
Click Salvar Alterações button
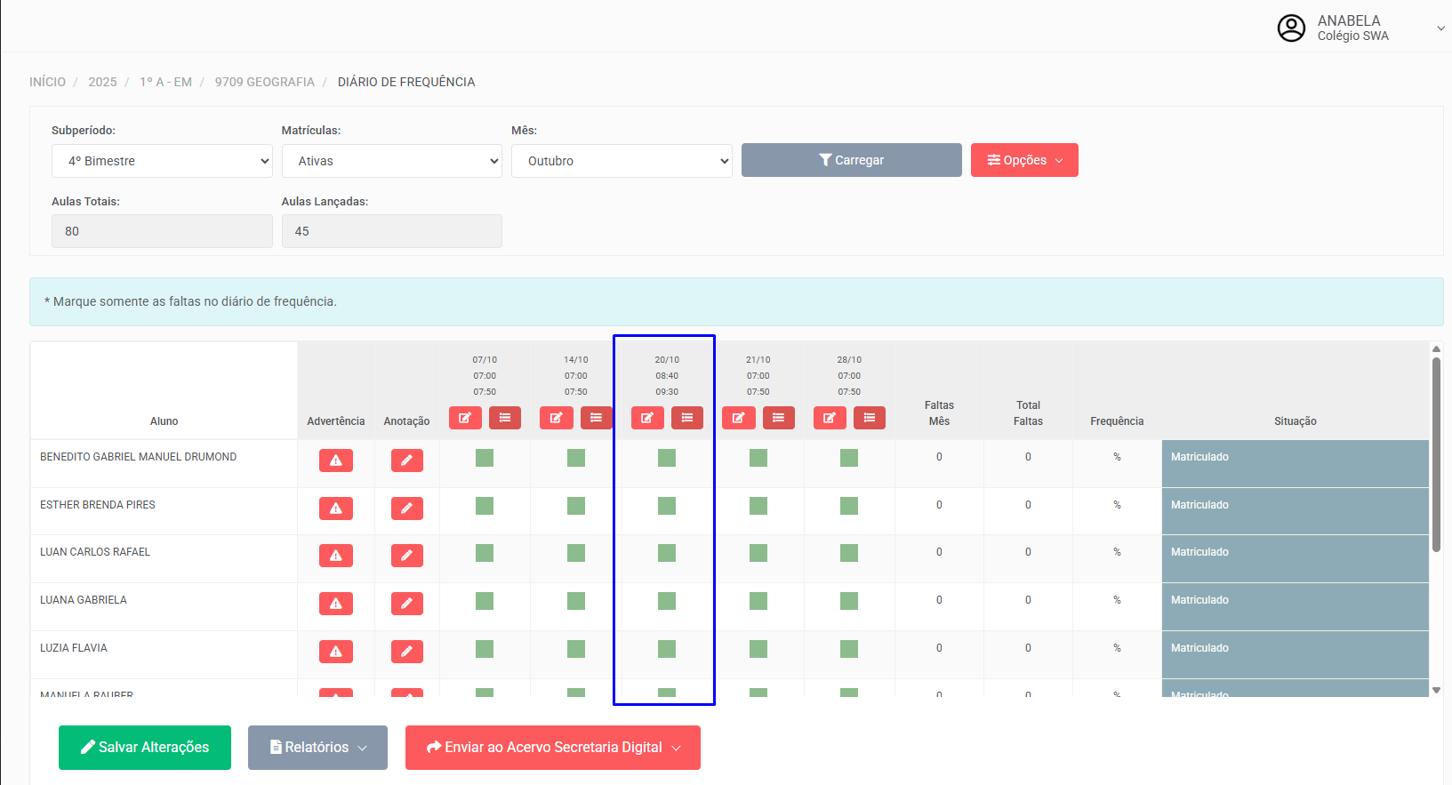[x=145, y=748]
